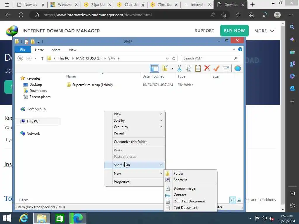Click the red X Delete toolbar icon

207,68
